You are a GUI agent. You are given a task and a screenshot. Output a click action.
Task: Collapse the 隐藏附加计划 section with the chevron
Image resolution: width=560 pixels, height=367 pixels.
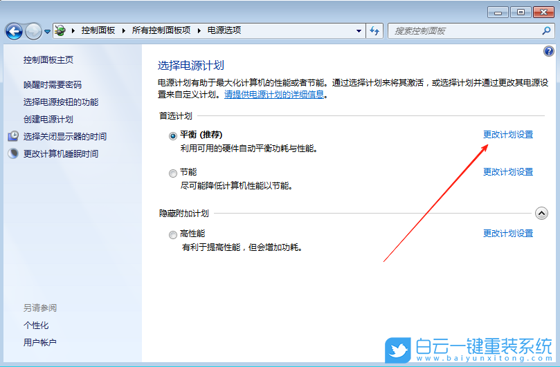[x=541, y=214]
